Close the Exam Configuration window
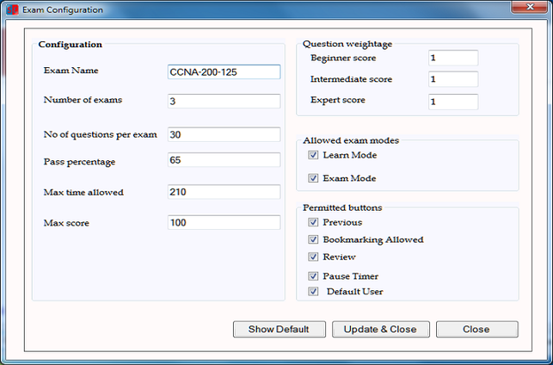This screenshot has width=553, height=365. click(x=530, y=7)
